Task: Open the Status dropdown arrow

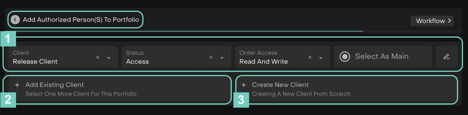Action: [222, 58]
